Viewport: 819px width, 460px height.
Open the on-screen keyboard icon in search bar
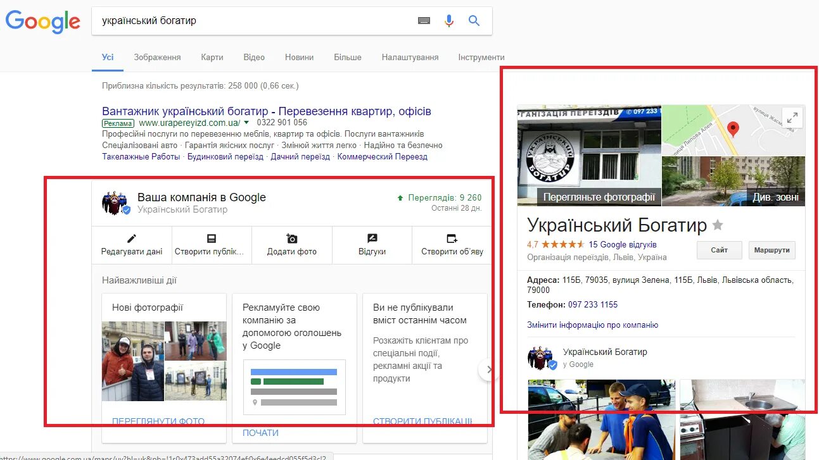[x=424, y=21]
